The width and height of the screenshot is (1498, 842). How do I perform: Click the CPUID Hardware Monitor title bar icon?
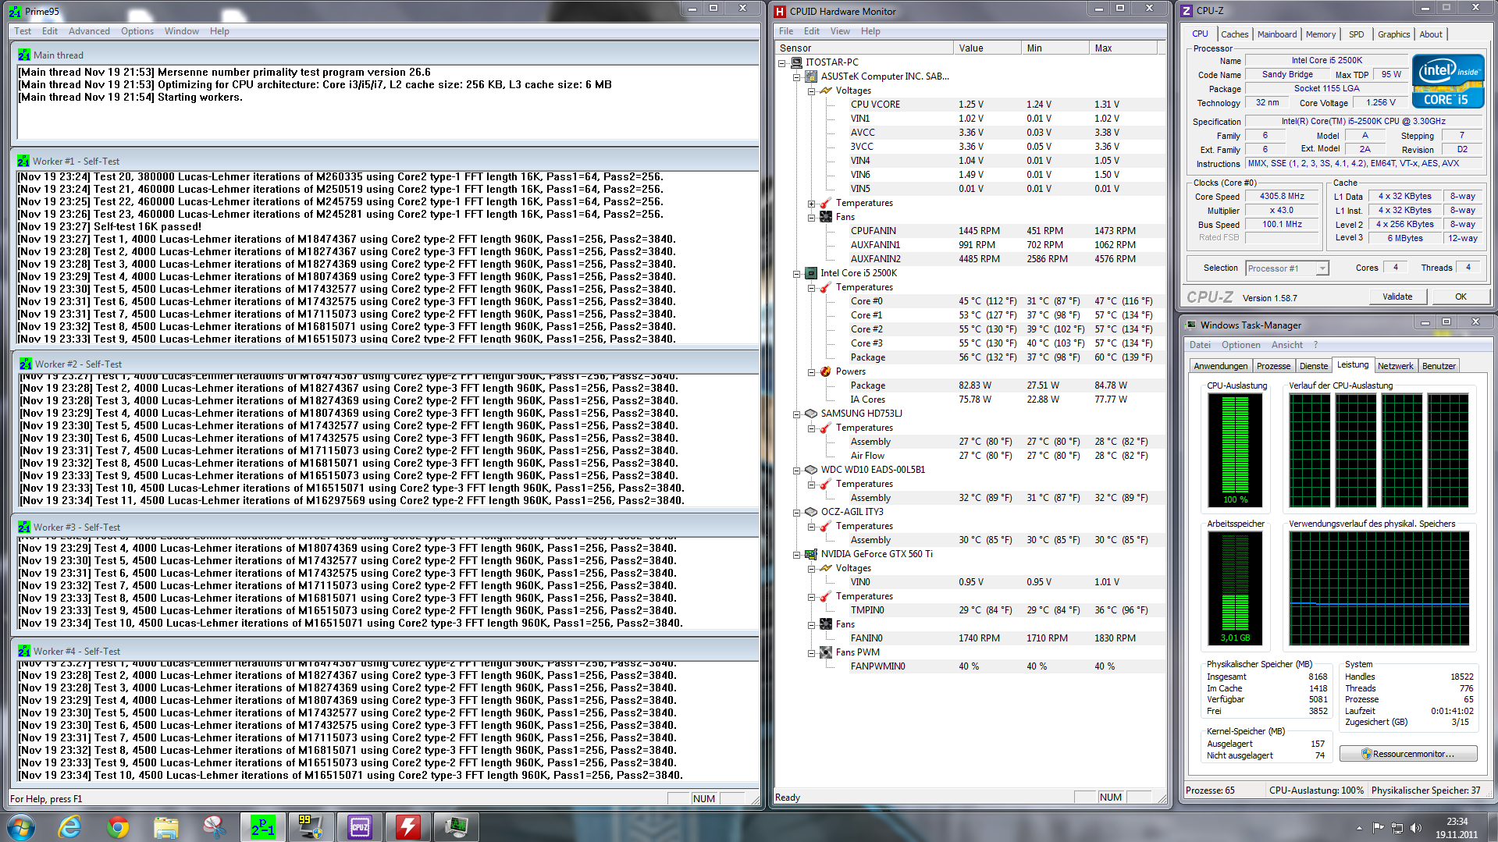click(780, 12)
